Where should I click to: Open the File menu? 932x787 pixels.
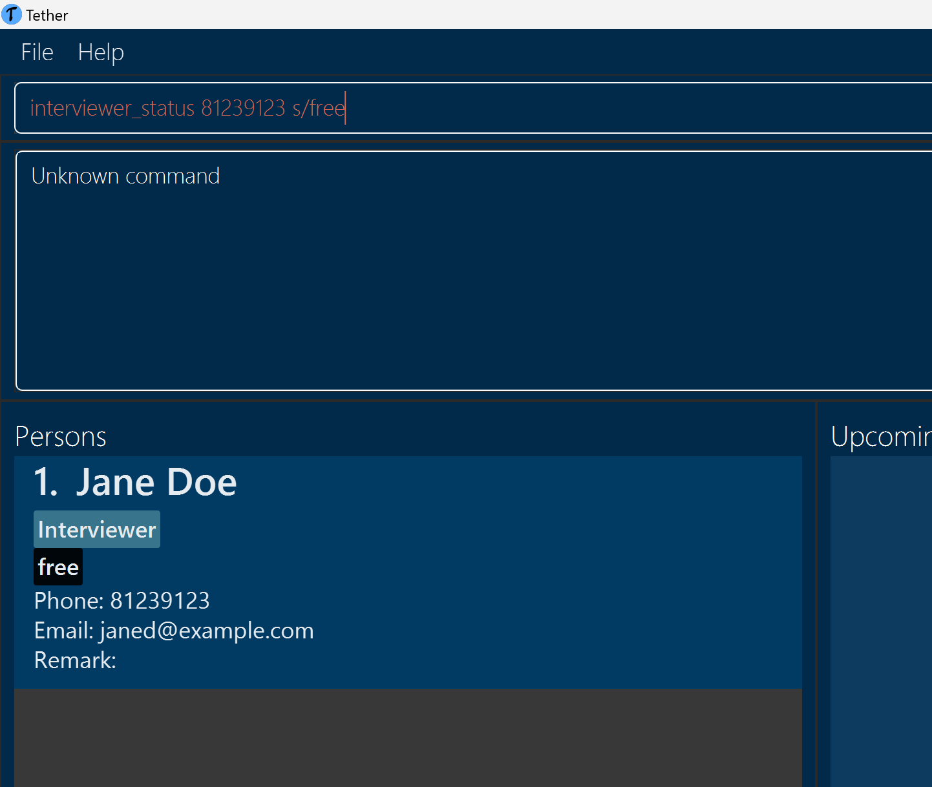click(37, 52)
